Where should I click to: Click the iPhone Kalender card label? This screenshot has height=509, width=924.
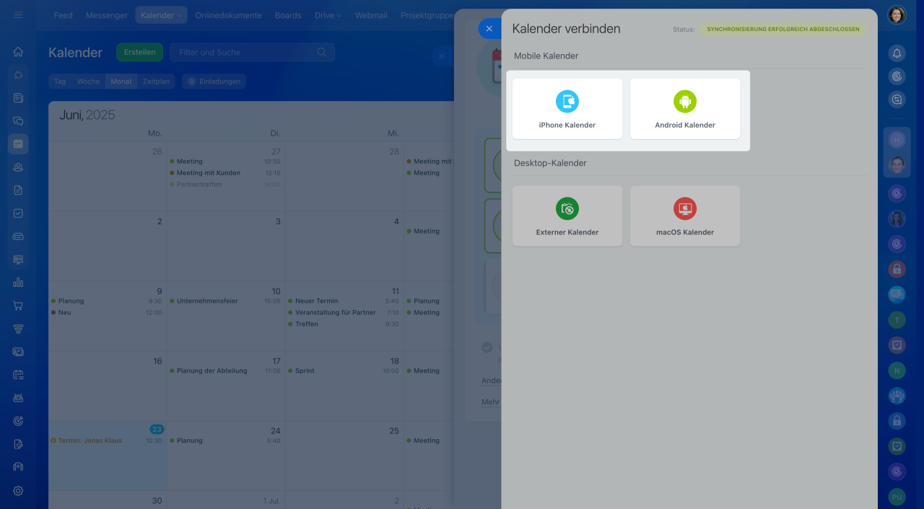click(567, 125)
